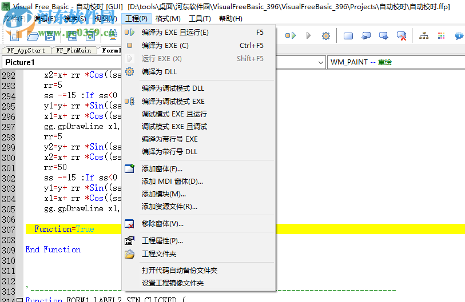Image resolution: width=465 pixels, height=302 pixels.
Task: Open the 编辑(E) menu
Action: (x=45, y=19)
